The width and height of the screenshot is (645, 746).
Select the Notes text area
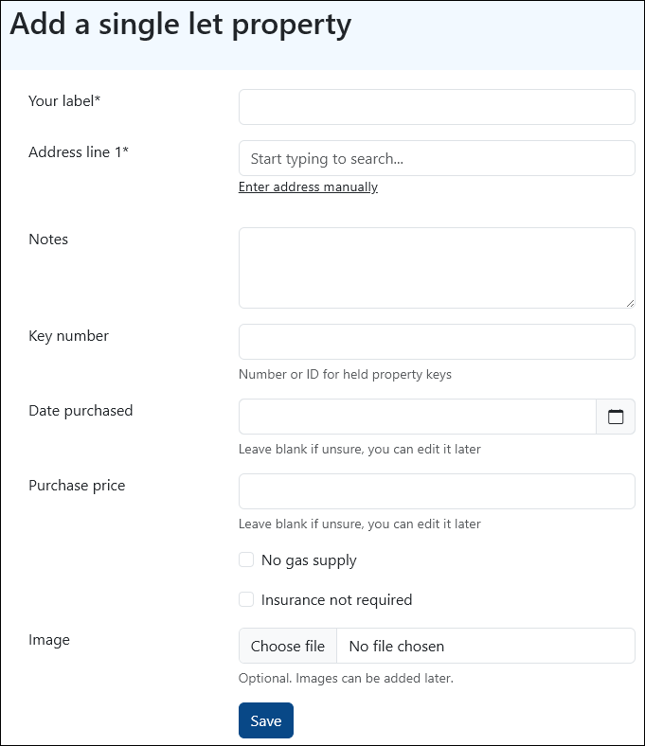(x=437, y=268)
